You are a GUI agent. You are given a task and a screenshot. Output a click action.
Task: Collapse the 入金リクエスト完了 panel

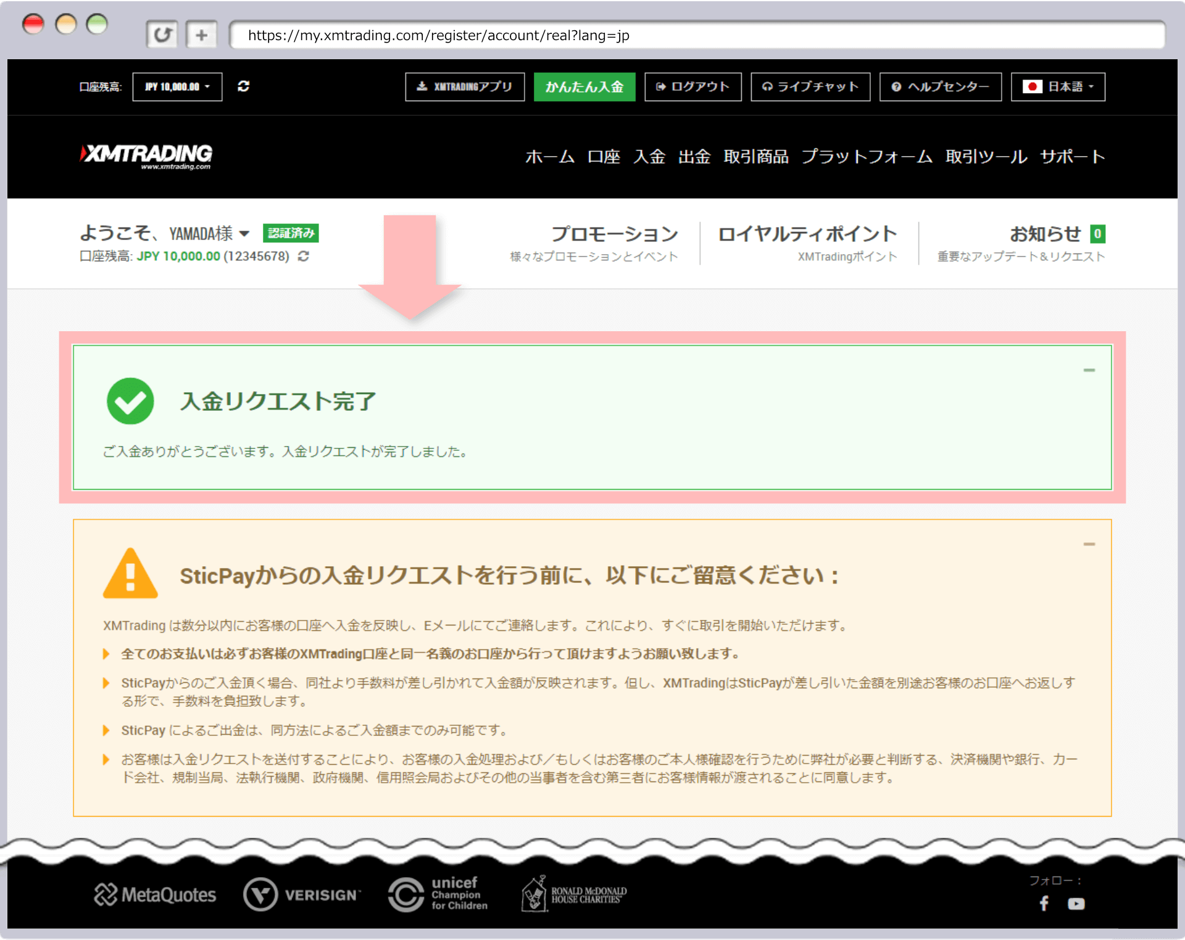pos(1090,370)
